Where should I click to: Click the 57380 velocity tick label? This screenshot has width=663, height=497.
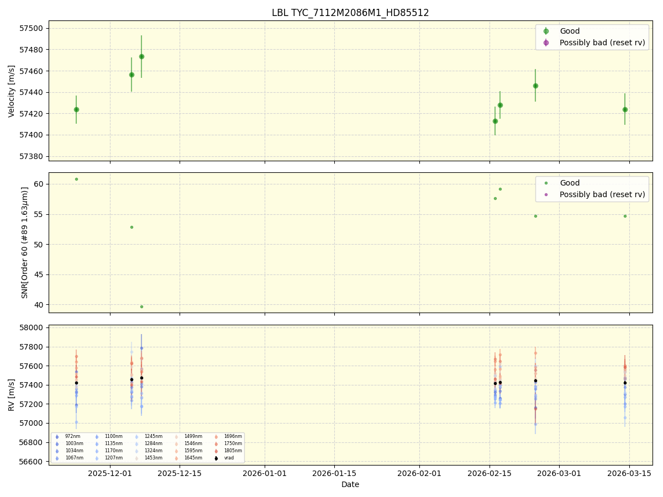pos(32,156)
